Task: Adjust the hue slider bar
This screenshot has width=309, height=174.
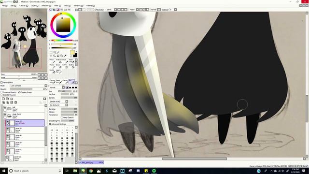Action: (x=62, y=41)
